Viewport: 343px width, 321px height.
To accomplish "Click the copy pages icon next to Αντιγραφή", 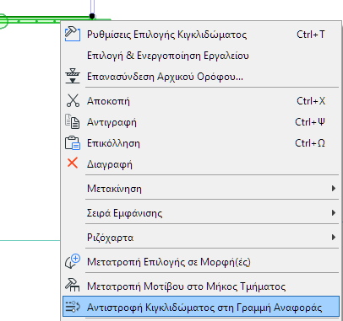I will pos(73,121).
